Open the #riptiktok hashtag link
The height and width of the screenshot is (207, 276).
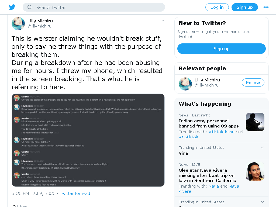tap(188, 137)
